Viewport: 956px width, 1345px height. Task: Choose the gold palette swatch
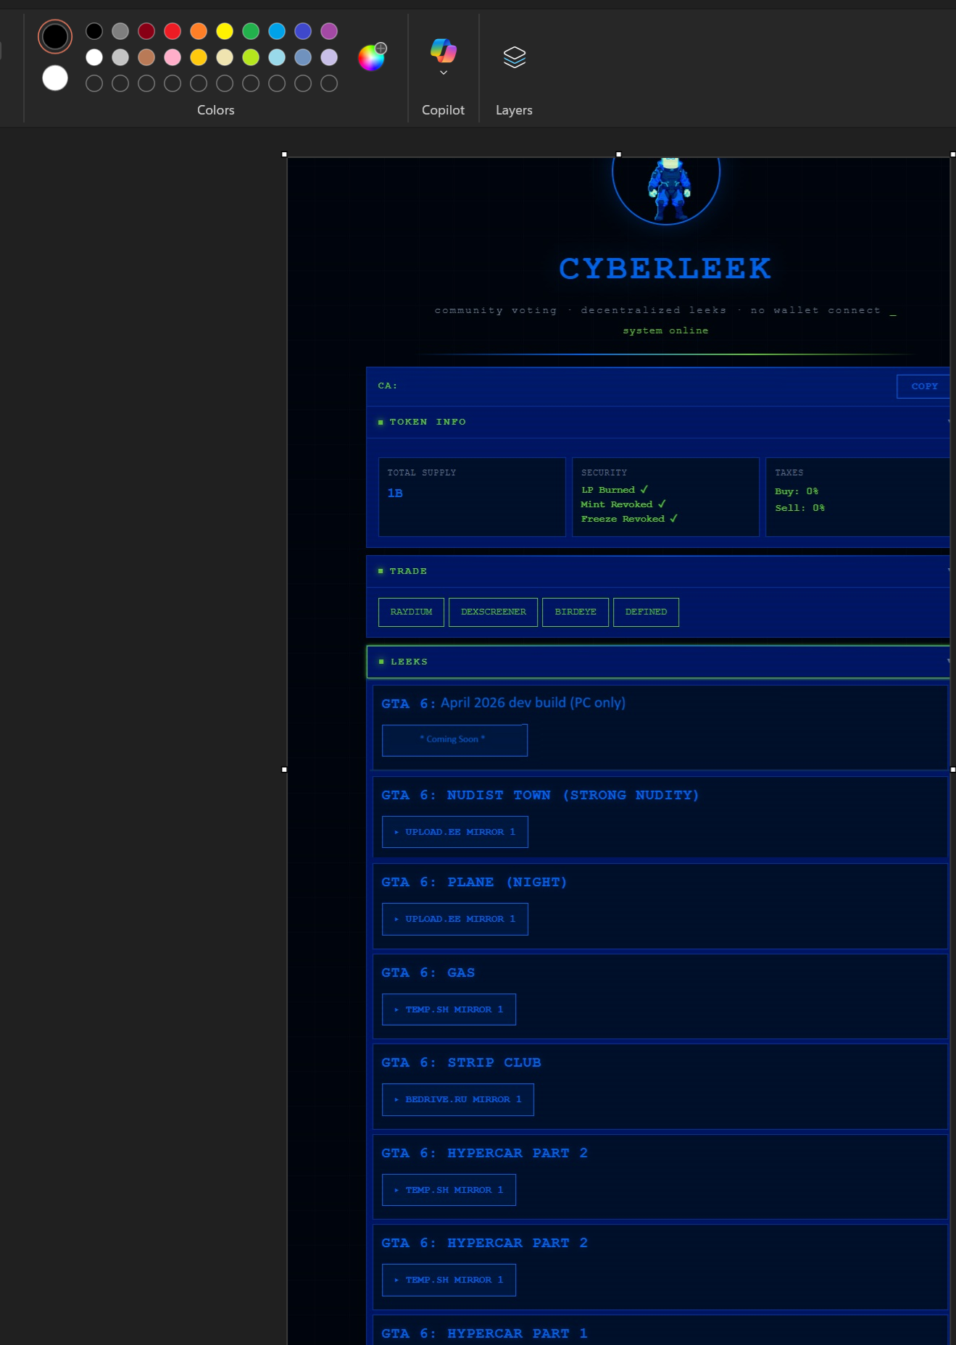point(199,57)
